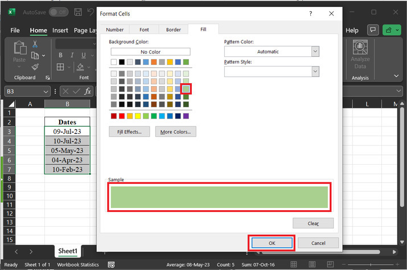The image size is (407, 270).
Task: Open Fill Effects dialog
Action: click(x=129, y=132)
